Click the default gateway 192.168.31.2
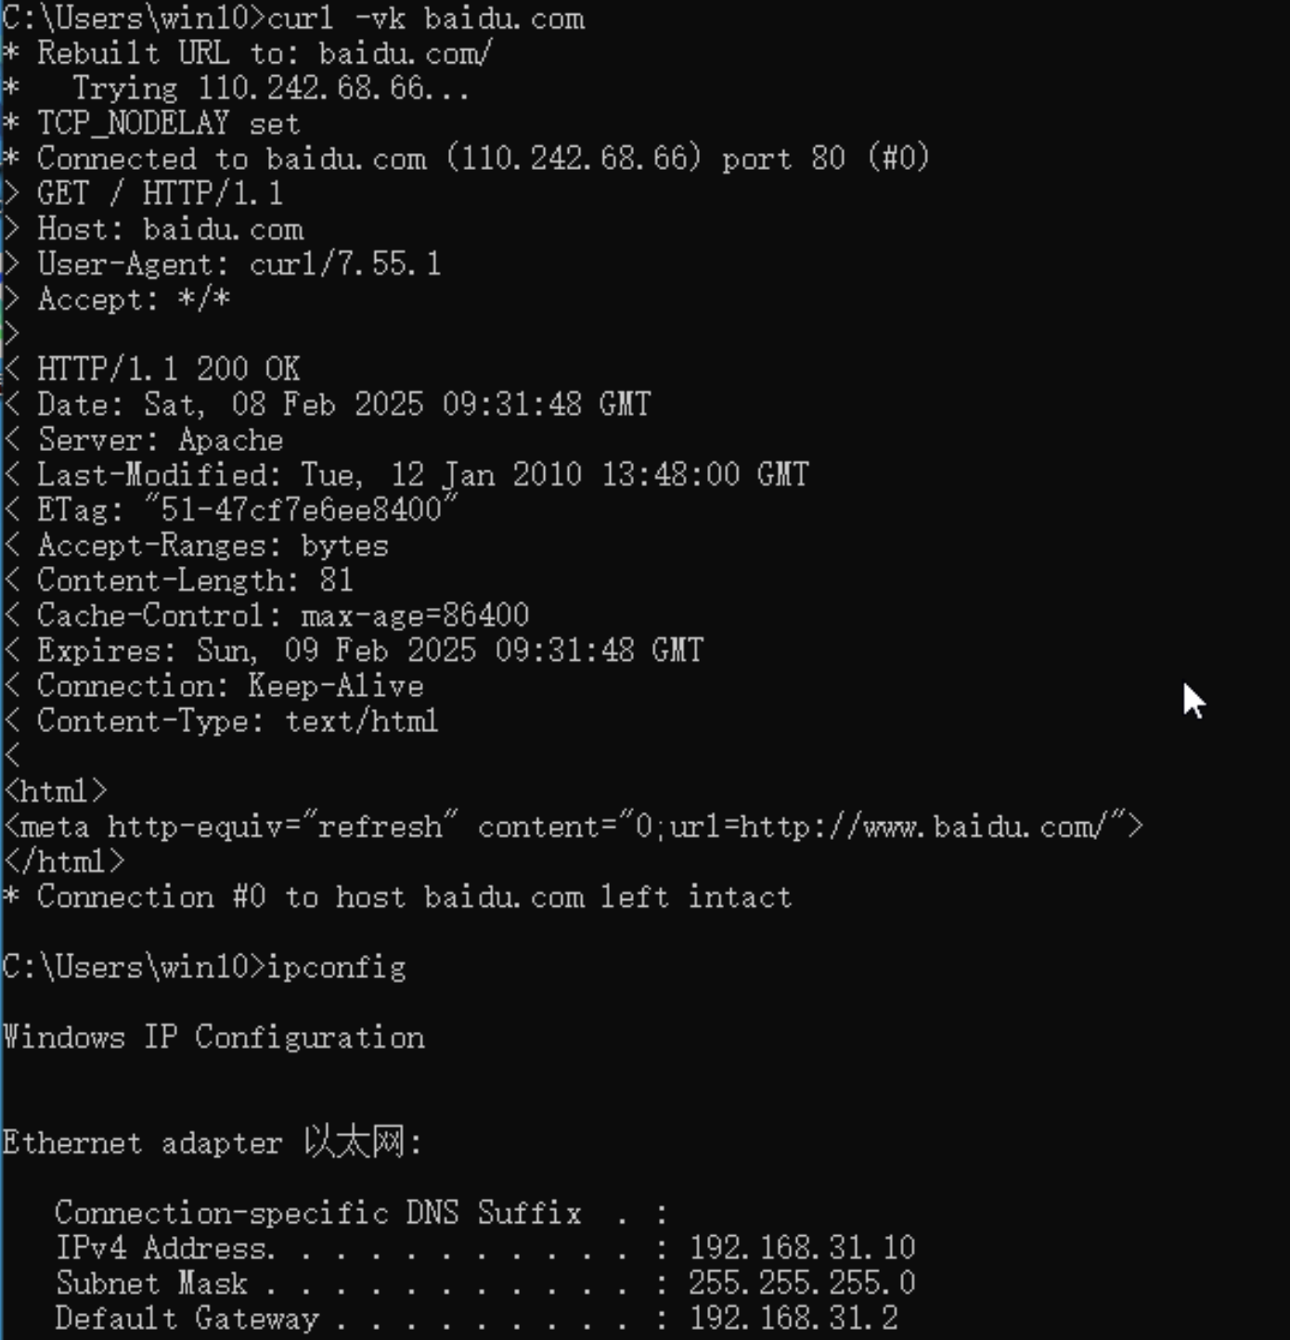The image size is (1290, 1340). coord(793,1319)
